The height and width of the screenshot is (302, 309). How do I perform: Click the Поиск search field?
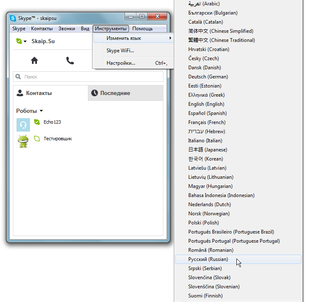(x=88, y=77)
